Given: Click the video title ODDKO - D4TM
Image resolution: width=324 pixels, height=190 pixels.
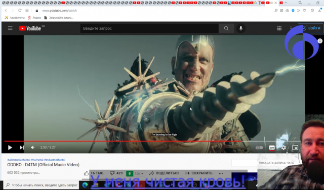Looking at the screenshot, I should click(x=43, y=165).
